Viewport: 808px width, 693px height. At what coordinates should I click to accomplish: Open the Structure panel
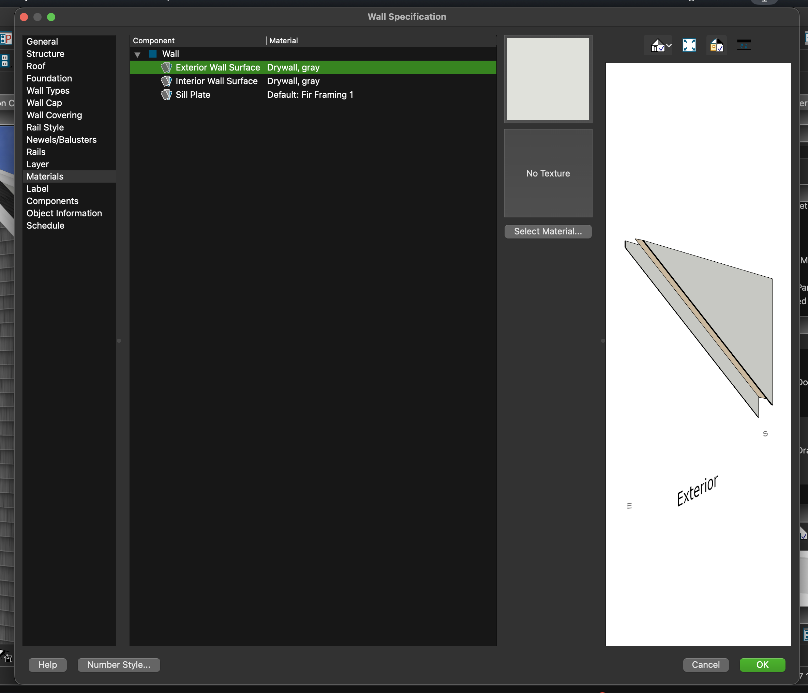[45, 54]
